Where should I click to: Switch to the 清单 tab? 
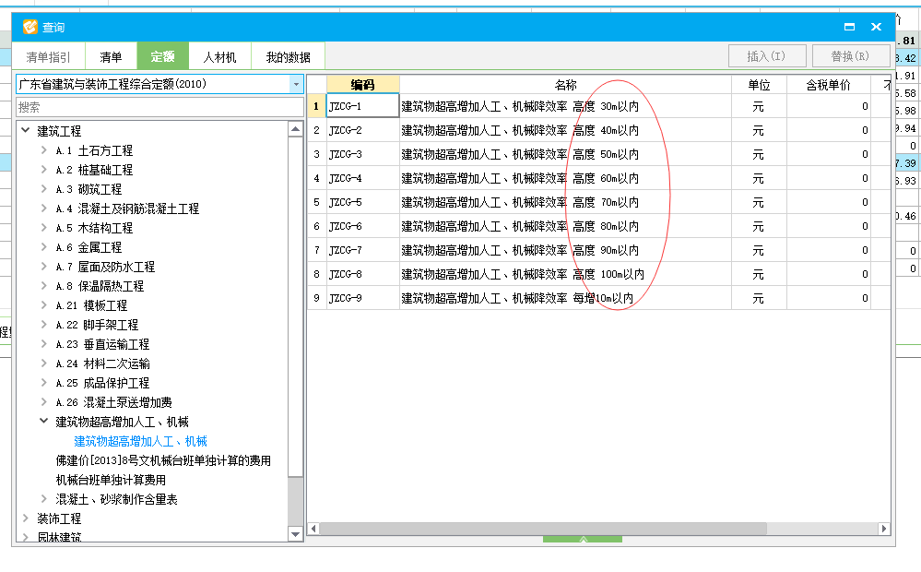pos(111,57)
